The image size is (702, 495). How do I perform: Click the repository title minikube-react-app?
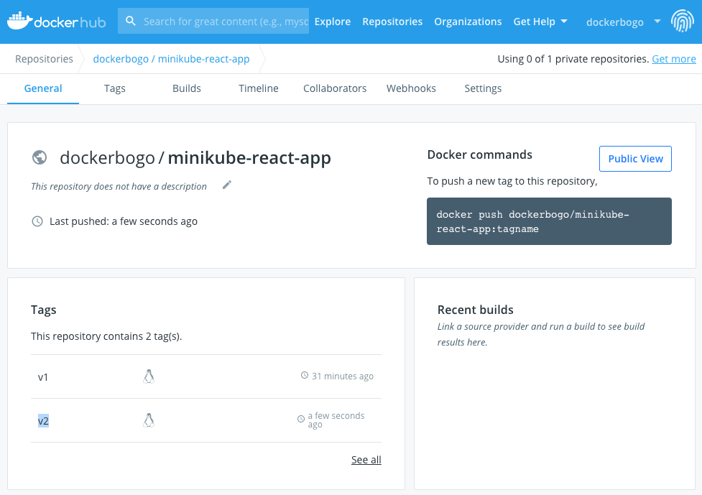(249, 158)
